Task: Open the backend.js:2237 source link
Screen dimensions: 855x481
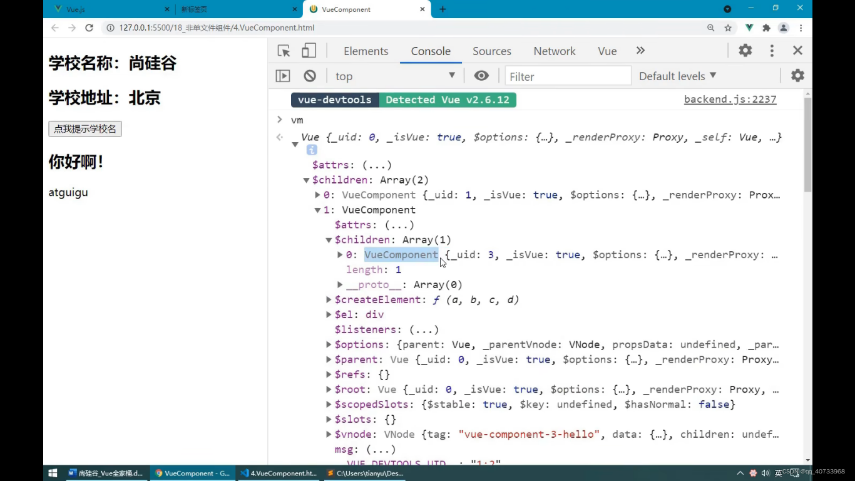Action: click(730, 100)
